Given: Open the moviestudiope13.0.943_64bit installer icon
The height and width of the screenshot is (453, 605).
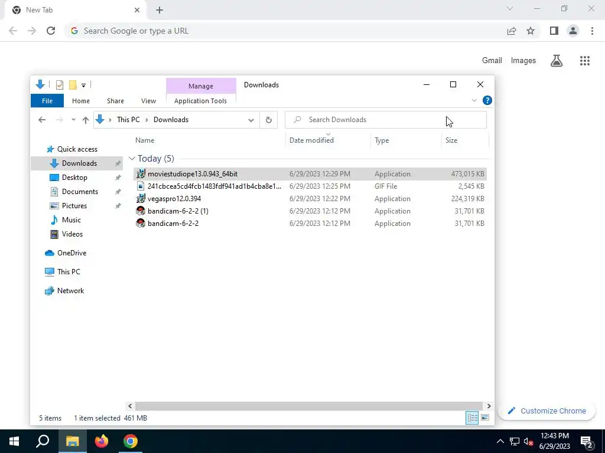Looking at the screenshot, I should [x=141, y=174].
